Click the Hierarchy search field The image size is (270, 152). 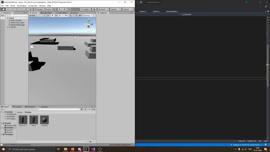tap(17, 16)
